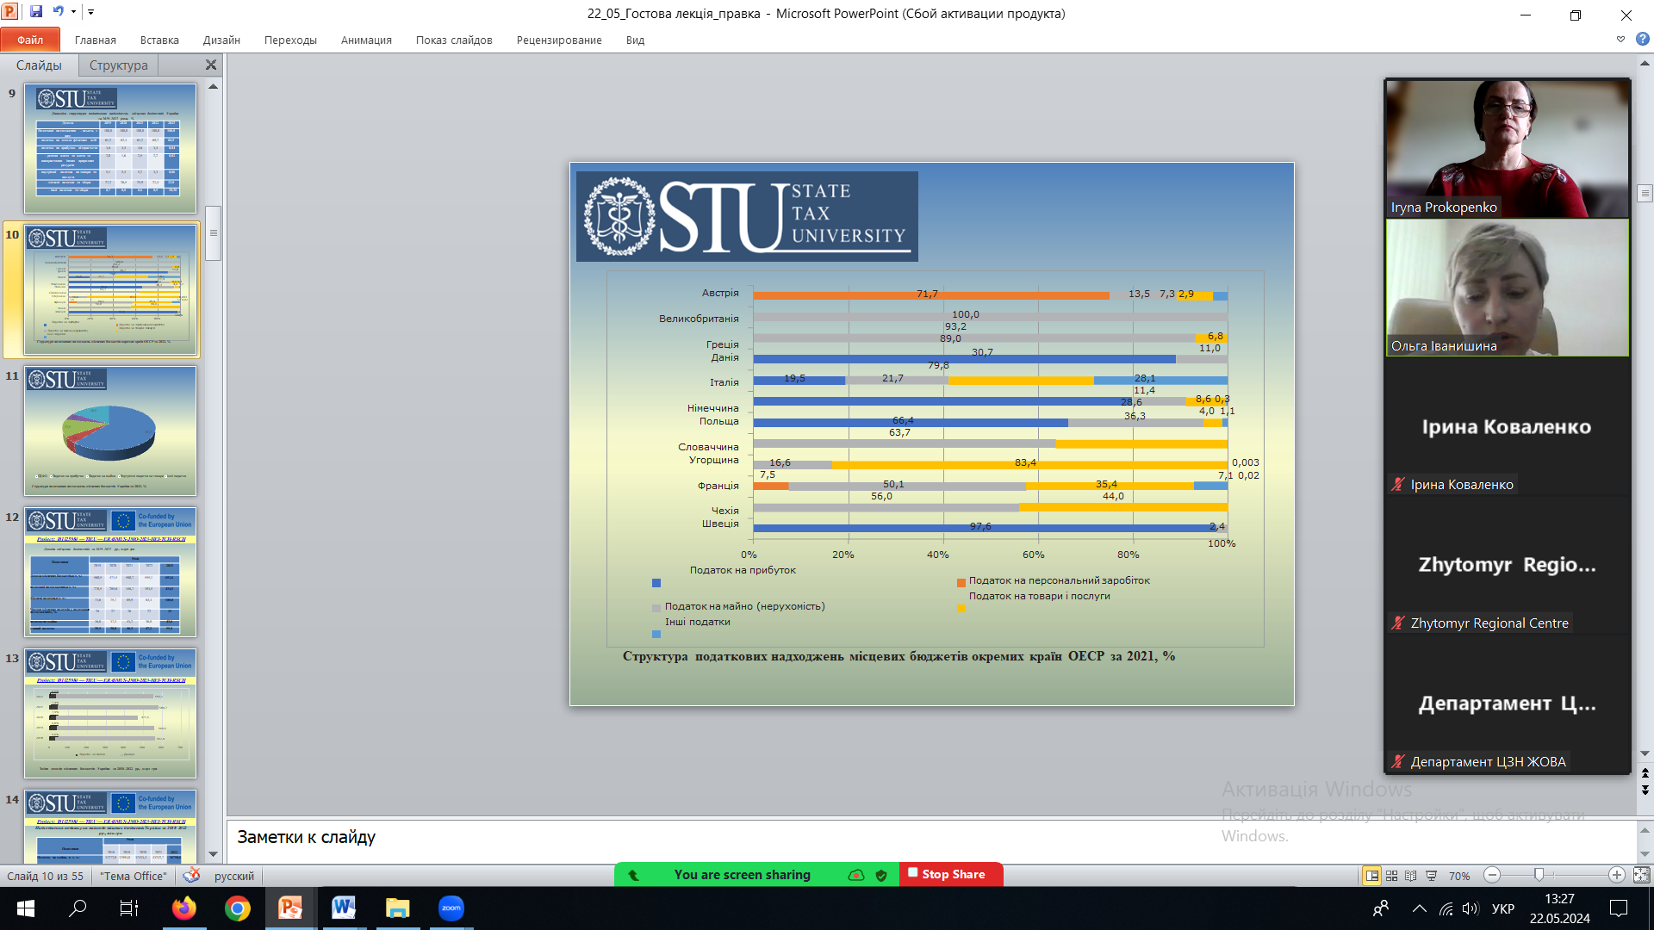
Task: Open Zoom from the taskbar
Action: [451, 908]
